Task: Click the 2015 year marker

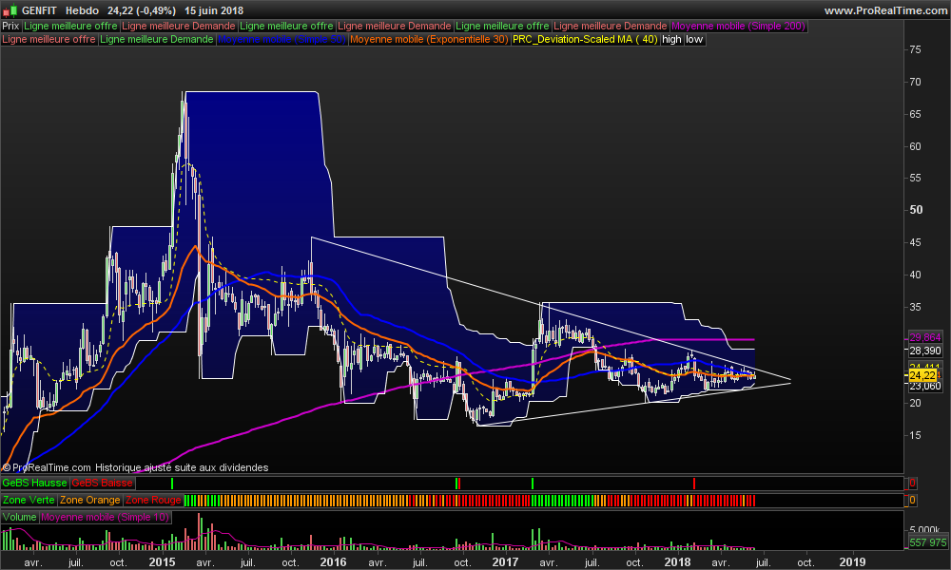Action: (x=162, y=562)
